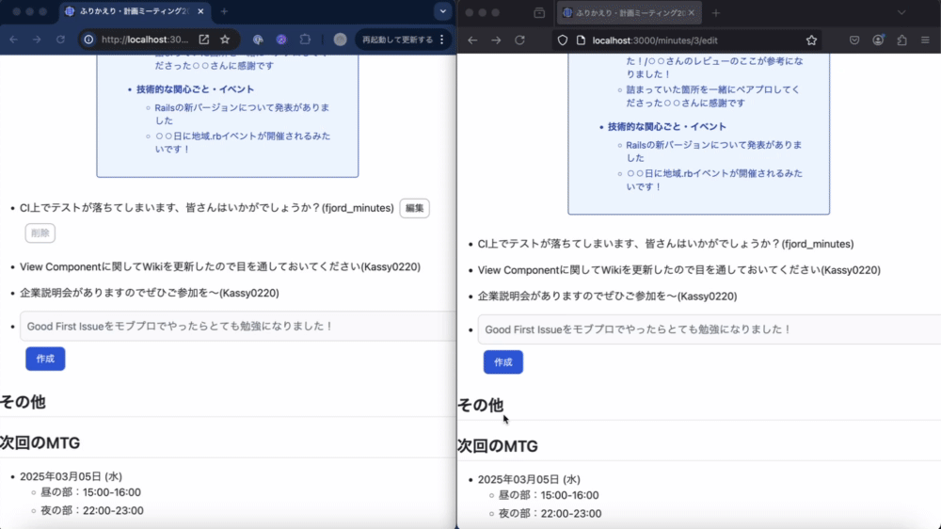This screenshot has width=941, height=529.
Task: Open Firefox hamburger menu
Action: click(925, 40)
